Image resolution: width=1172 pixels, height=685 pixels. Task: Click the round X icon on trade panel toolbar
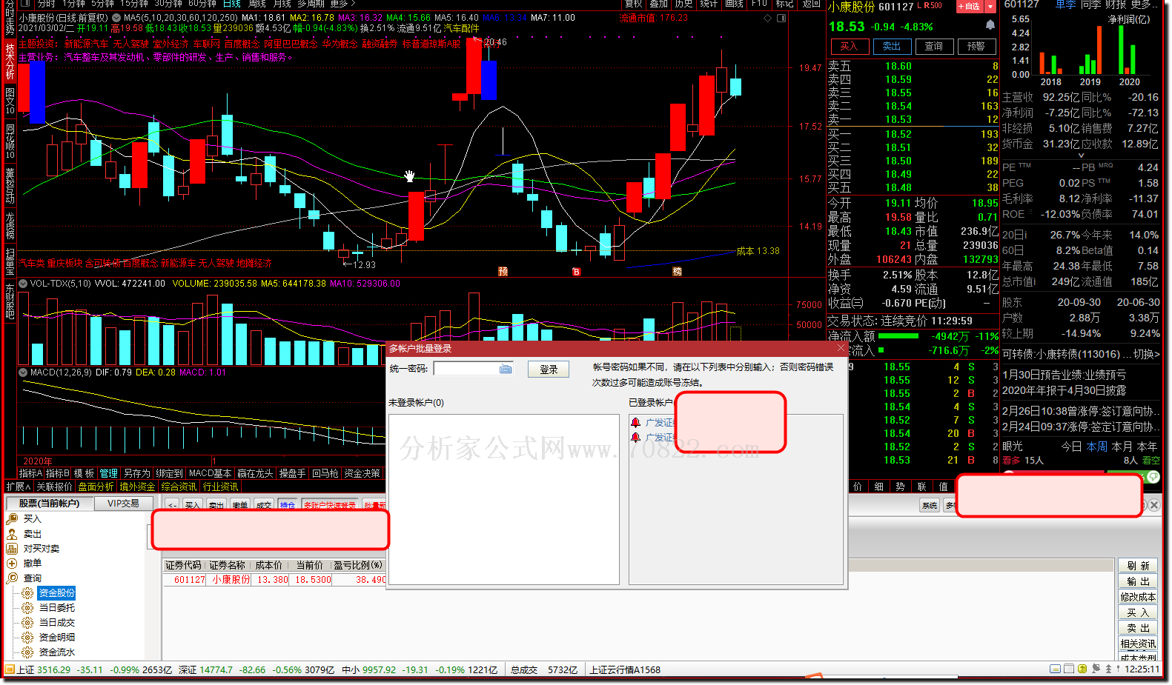(1154, 505)
